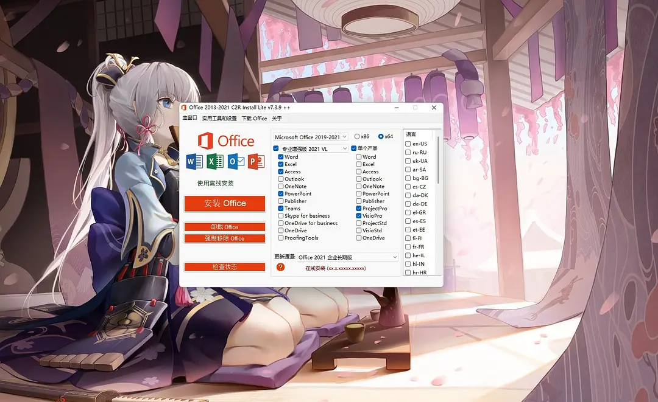Screen dimensions: 658x402
Task: Select the fr-FR language checkbox
Action: point(408,247)
